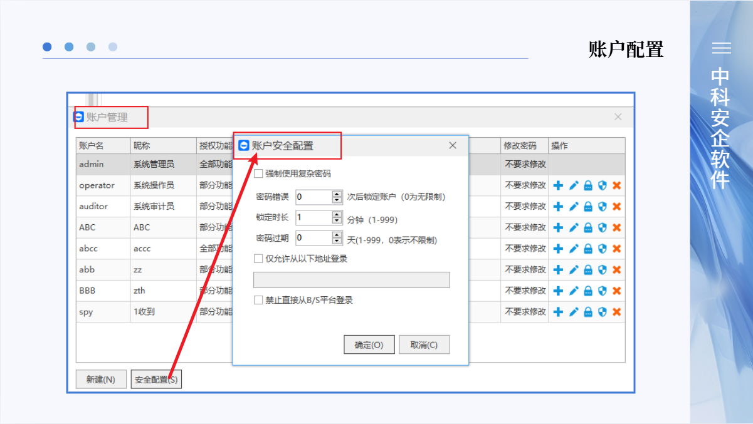Click the shield icon for abcc account
The width and height of the screenshot is (753, 424).
pos(603,249)
